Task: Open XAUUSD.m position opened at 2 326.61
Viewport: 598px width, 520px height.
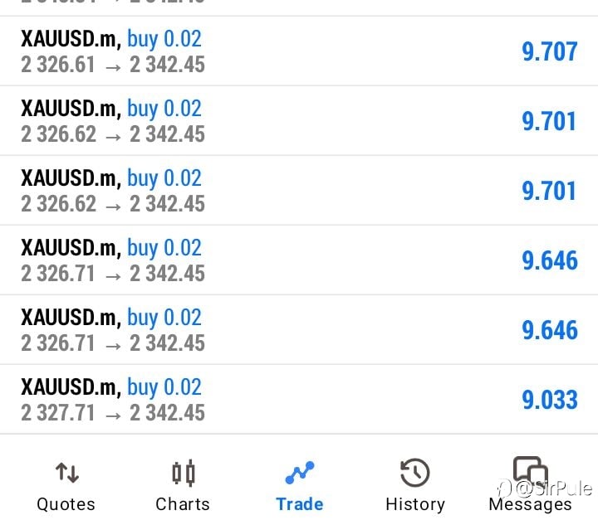Action: point(299,51)
